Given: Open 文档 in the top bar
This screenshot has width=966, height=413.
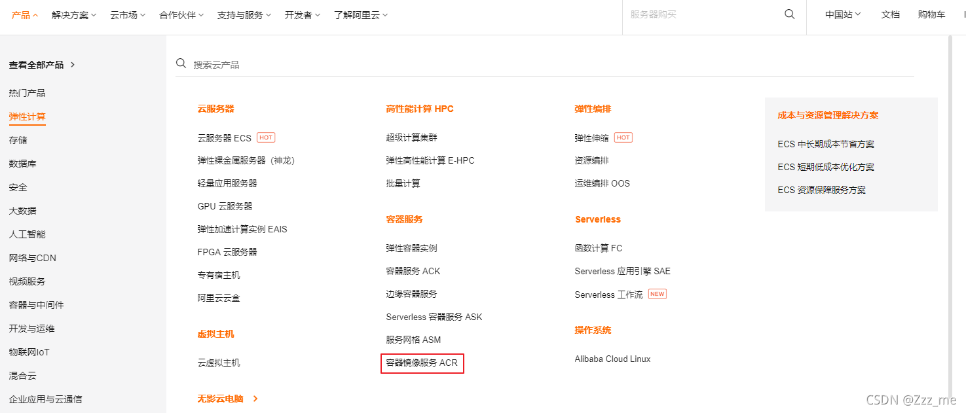Looking at the screenshot, I should coord(891,14).
